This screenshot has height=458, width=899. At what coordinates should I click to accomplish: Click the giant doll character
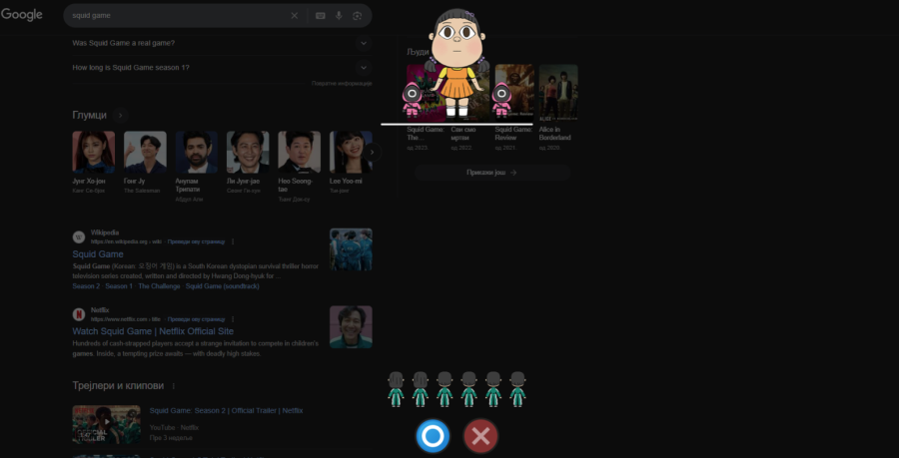pos(457,62)
